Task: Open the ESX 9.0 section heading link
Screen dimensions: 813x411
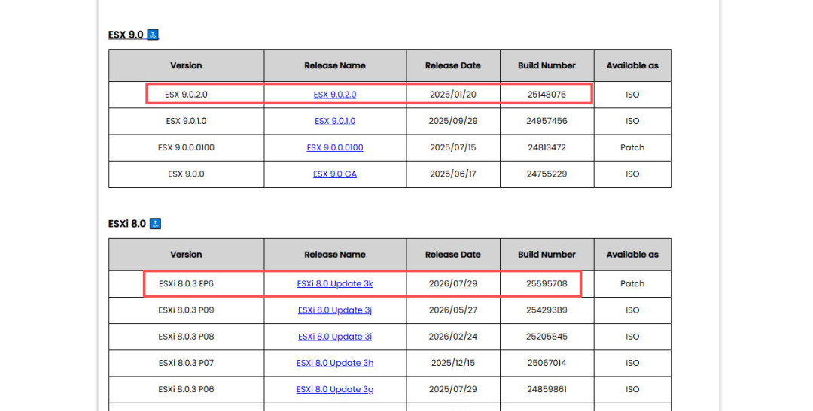Action: pos(126,35)
